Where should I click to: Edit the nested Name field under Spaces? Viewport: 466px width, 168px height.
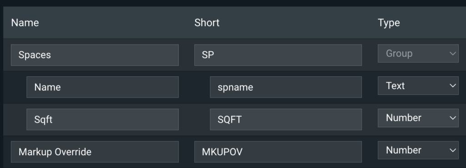click(x=102, y=87)
